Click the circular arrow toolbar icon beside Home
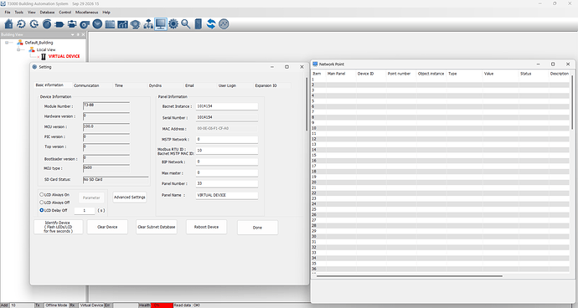This screenshot has width=578, height=308. coord(22,24)
